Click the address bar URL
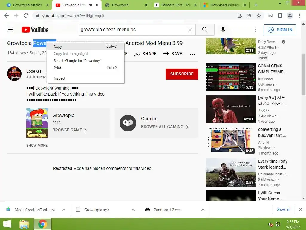306x230 pixels. [x=74, y=16]
